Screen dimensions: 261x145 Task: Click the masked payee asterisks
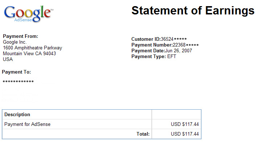pos(18,82)
